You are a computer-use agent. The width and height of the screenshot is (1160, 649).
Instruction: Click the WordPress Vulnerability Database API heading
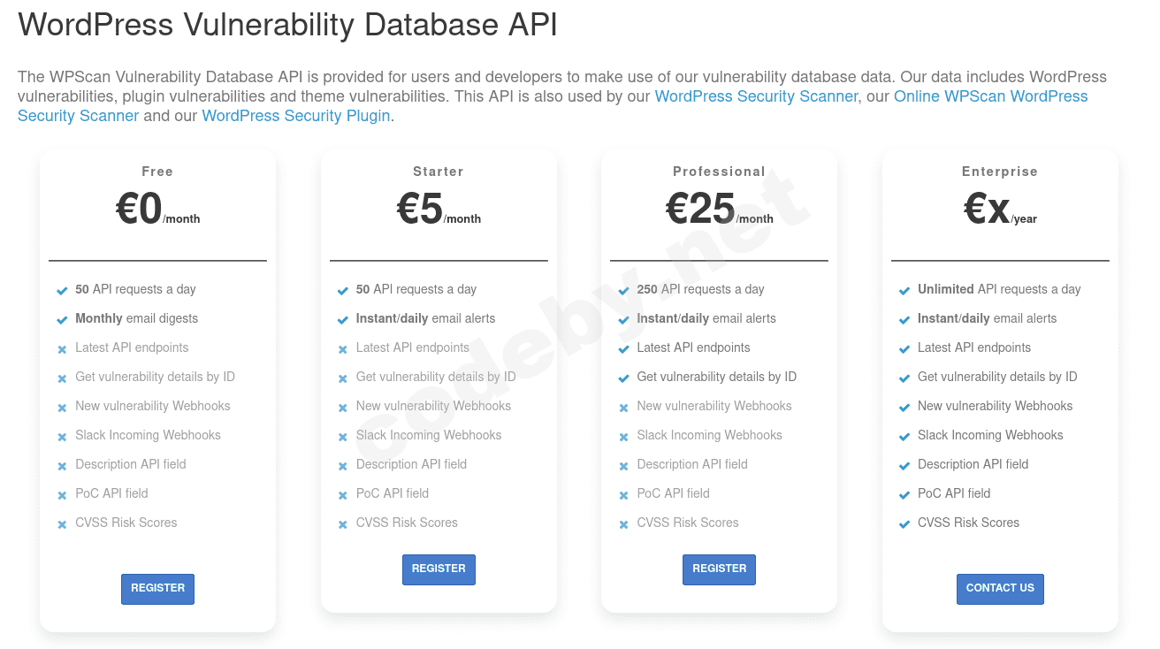pos(287,25)
